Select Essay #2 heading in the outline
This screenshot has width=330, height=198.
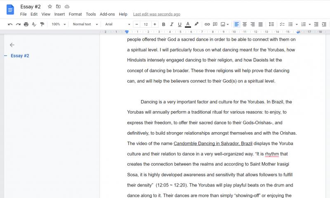coord(20,56)
